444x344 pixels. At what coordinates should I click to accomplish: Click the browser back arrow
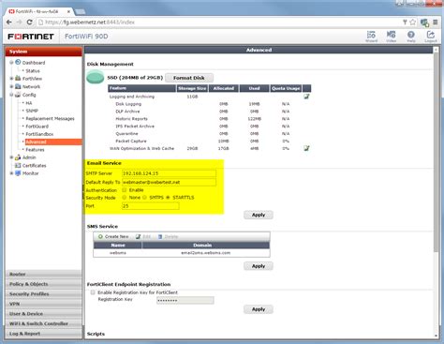click(x=9, y=22)
